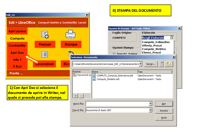
Task: Click the Prezzari button
Action: click(45, 44)
